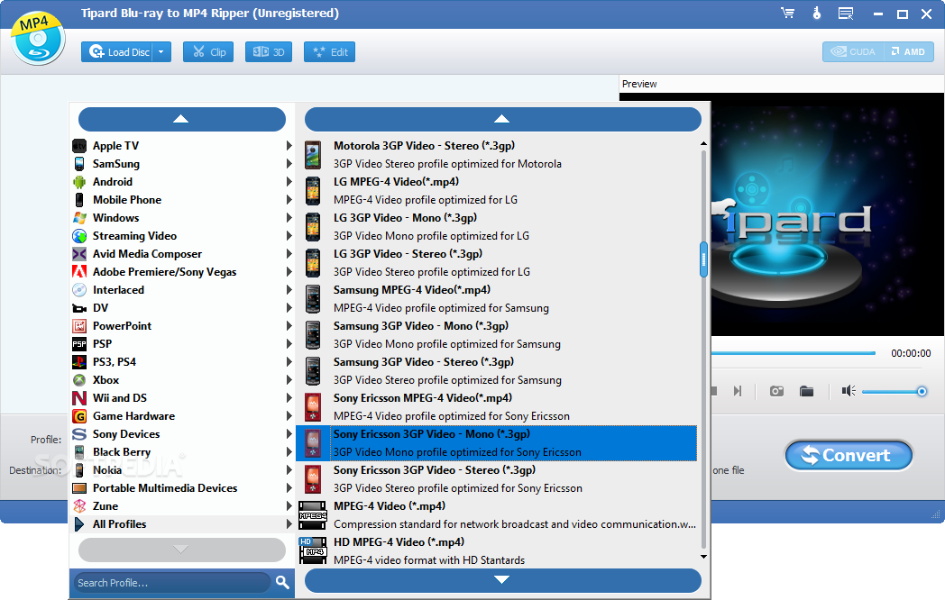Click the Convert button
The height and width of the screenshot is (600, 945).
click(849, 456)
